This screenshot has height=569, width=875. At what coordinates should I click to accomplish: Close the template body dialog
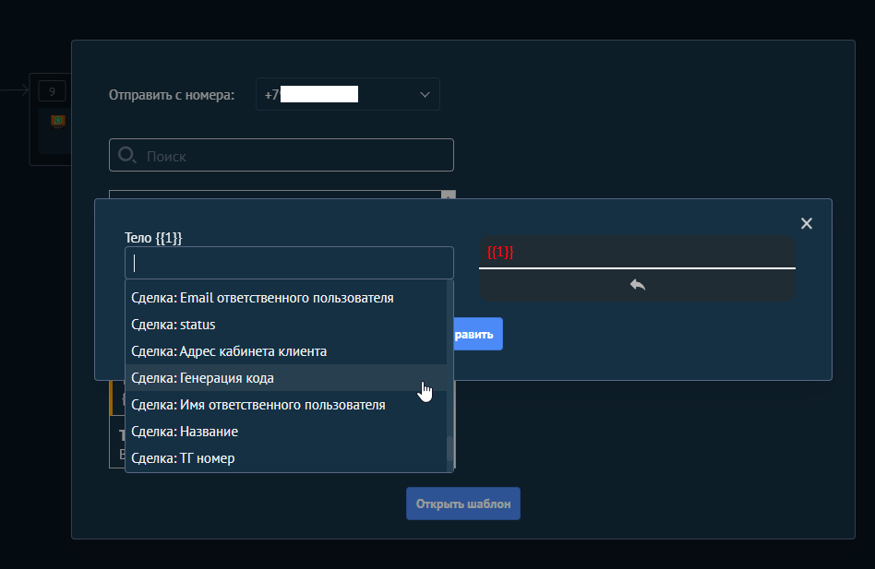[807, 223]
